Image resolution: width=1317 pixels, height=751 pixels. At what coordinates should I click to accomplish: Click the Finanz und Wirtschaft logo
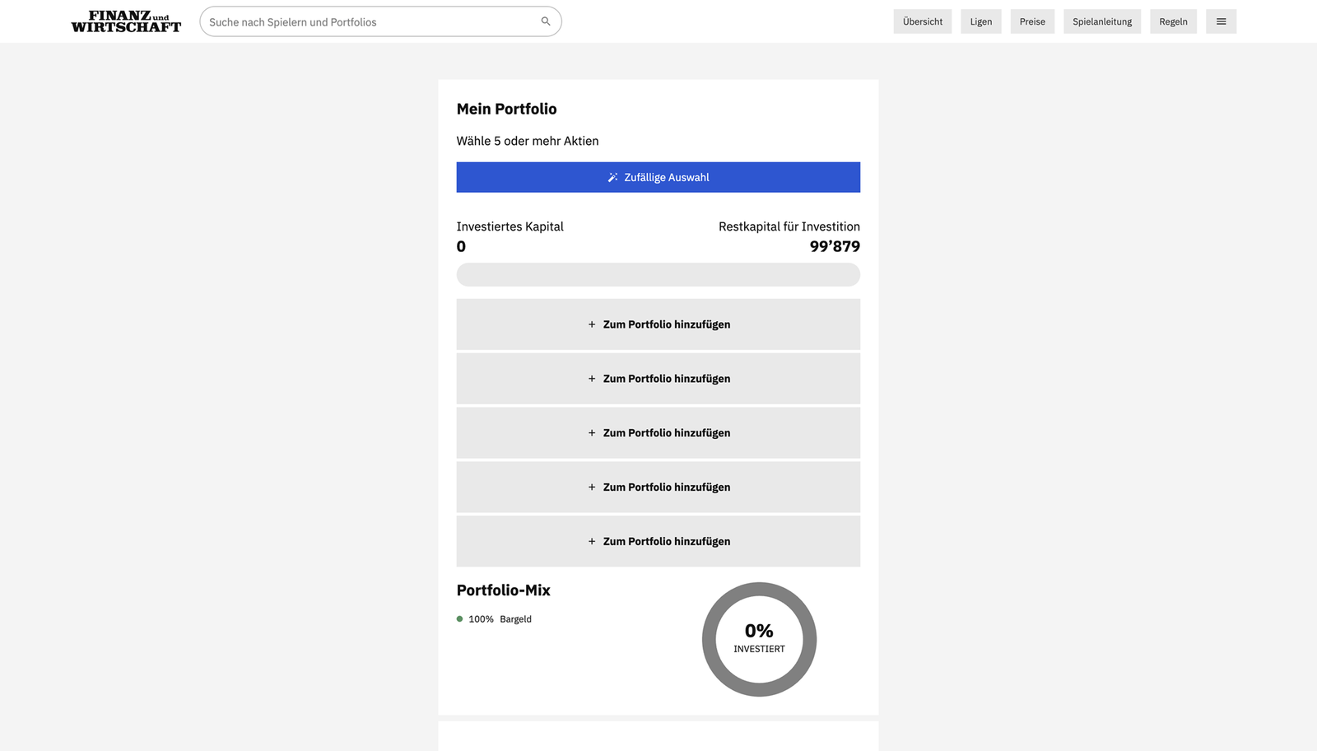pos(126,21)
